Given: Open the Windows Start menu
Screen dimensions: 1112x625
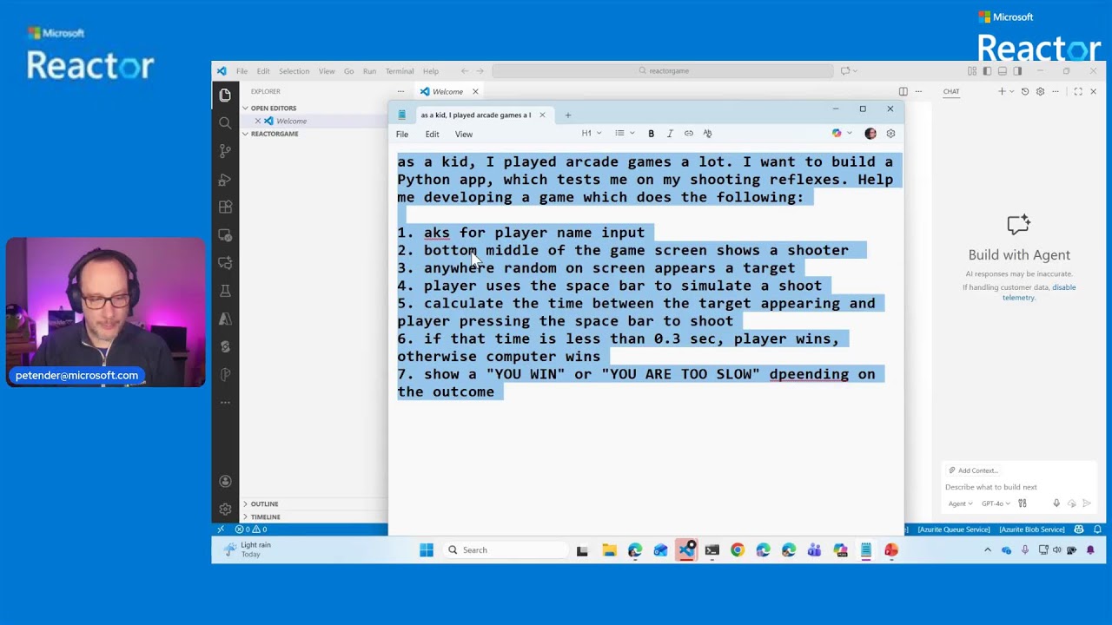Looking at the screenshot, I should [427, 549].
